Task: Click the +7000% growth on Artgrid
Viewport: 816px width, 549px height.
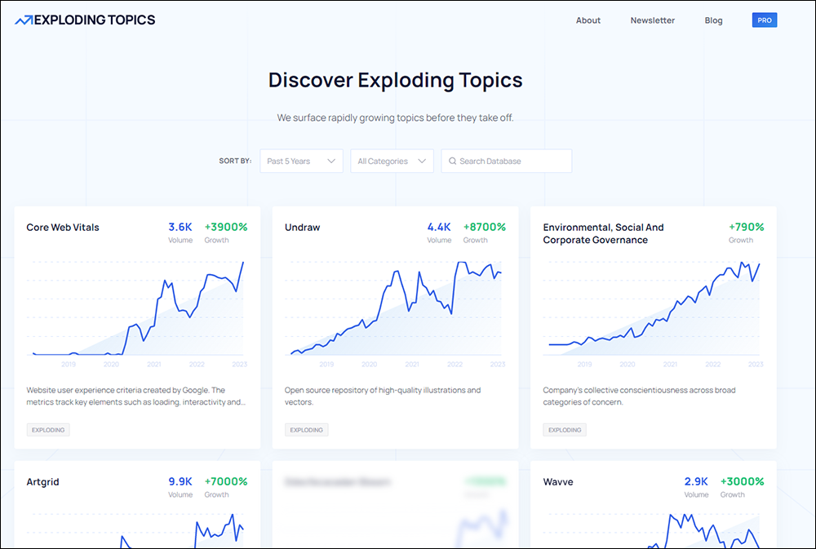Action: point(226,481)
